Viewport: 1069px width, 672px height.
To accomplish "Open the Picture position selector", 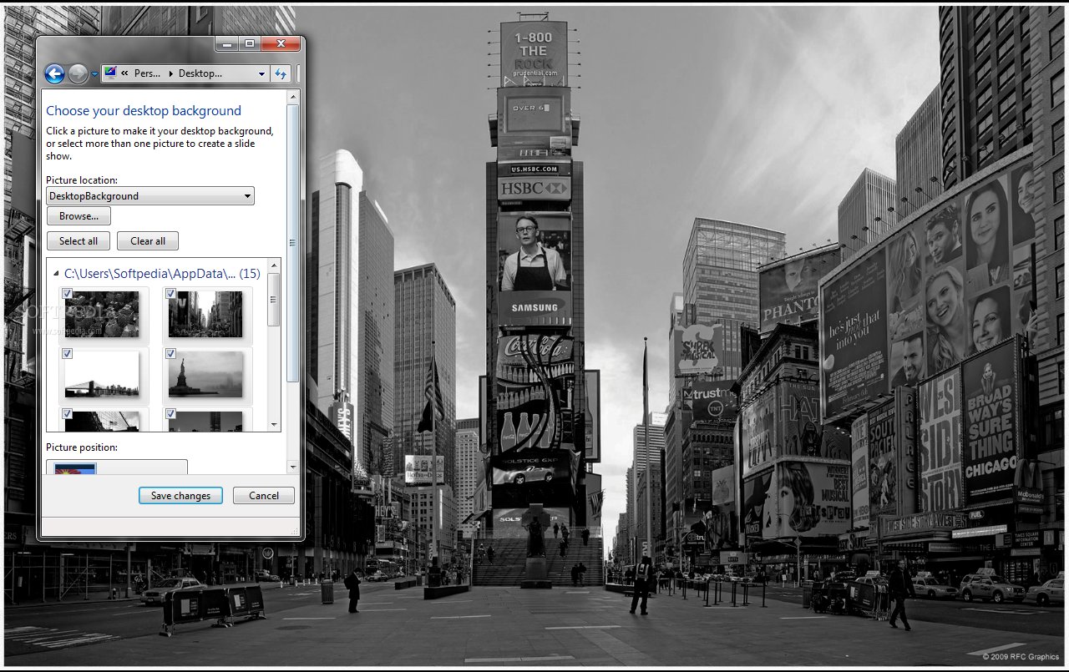I will (117, 467).
